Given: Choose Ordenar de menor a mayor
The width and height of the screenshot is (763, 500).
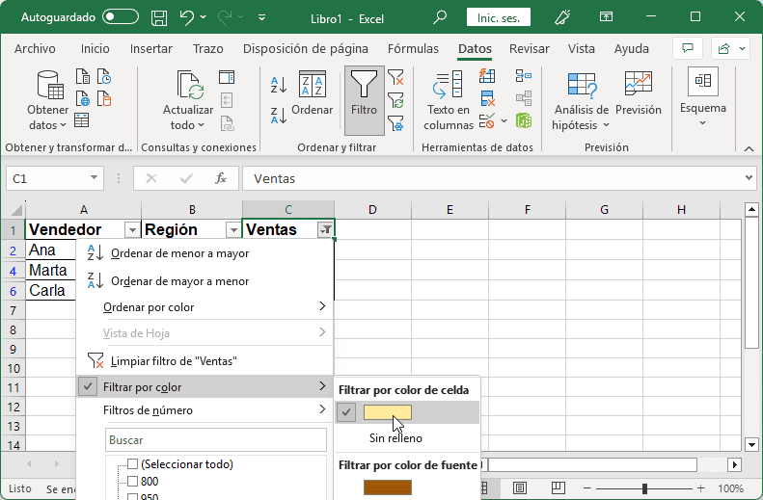Looking at the screenshot, I should tap(179, 253).
